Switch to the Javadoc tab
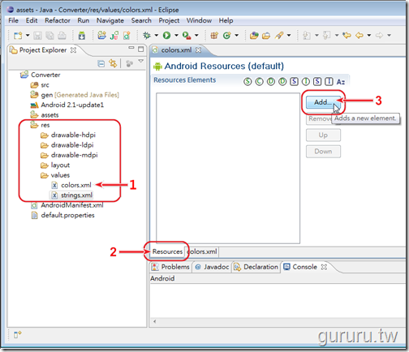This screenshot has width=409, height=352. (212, 267)
